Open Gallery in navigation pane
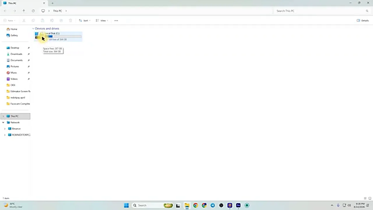The height and width of the screenshot is (210, 373). point(12,35)
